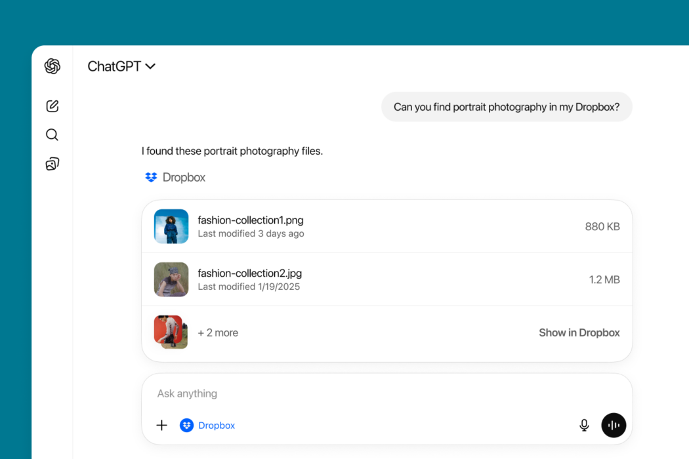
Task: Open the image library sidebar icon
Action: pyautogui.click(x=52, y=164)
